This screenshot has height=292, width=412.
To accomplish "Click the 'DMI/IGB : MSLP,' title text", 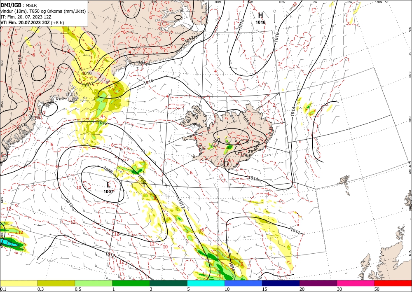I will pyautogui.click(x=18, y=5).
